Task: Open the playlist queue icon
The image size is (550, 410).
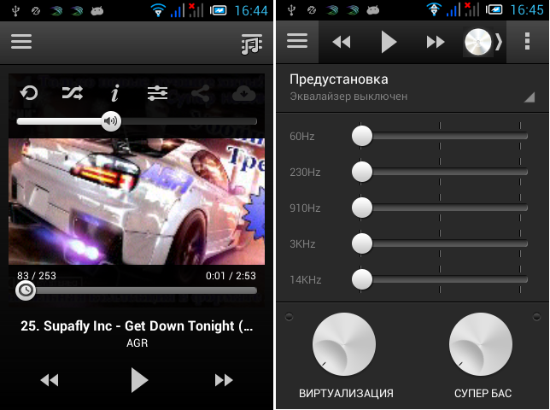Action: 251,44
